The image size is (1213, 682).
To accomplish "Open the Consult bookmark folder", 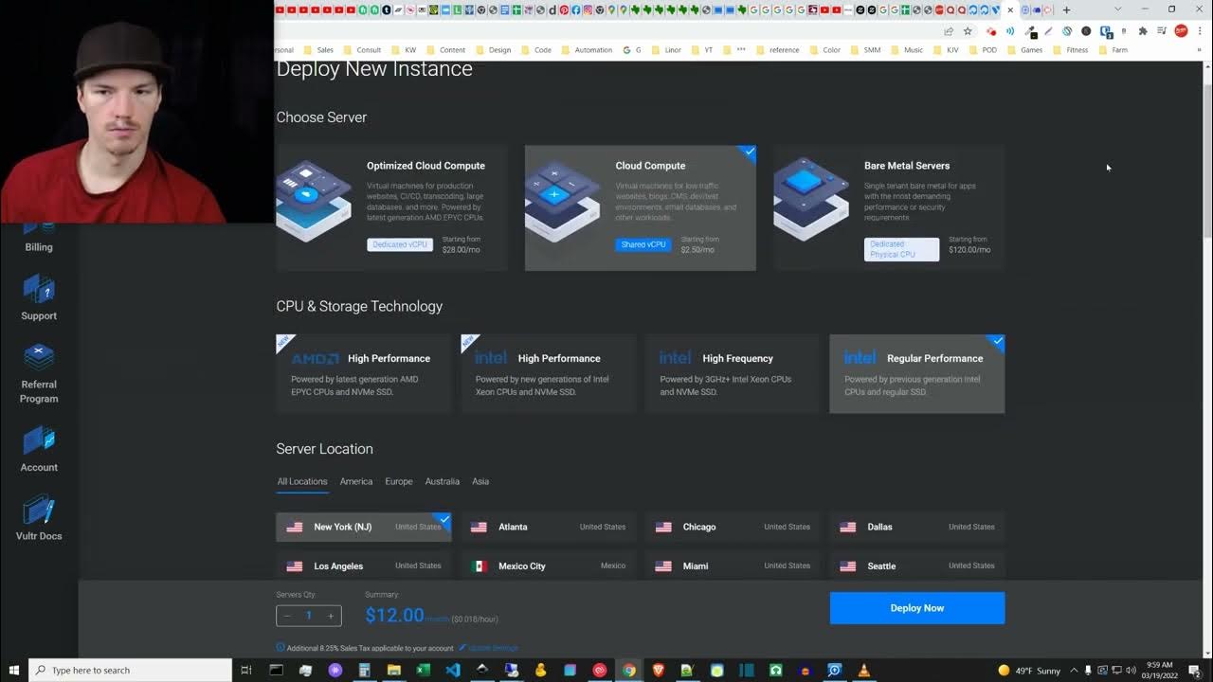I will (x=362, y=49).
